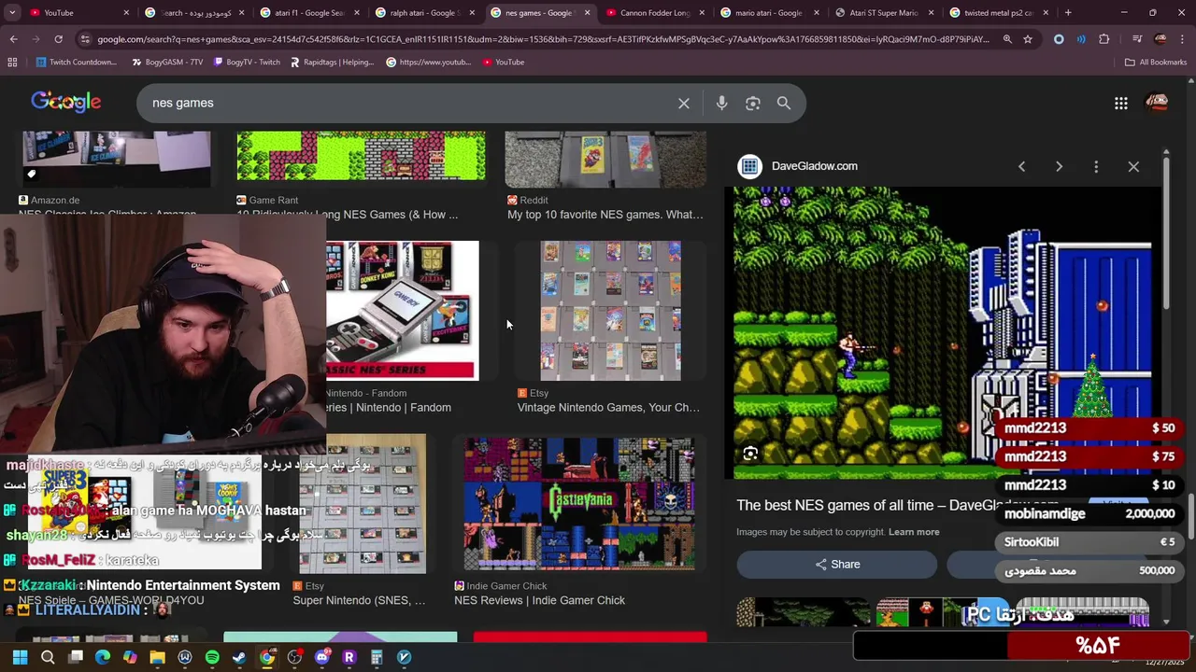Clear the search box with the X icon
This screenshot has height=672, width=1196.
tap(684, 104)
